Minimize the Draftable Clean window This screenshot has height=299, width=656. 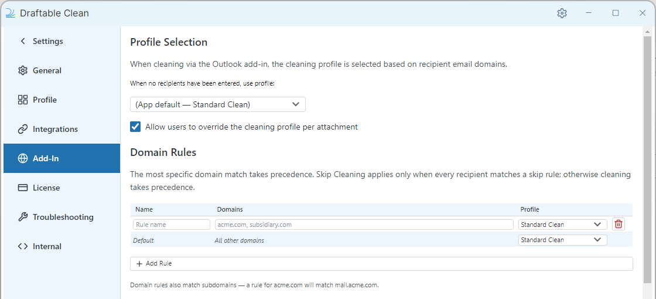pos(589,13)
